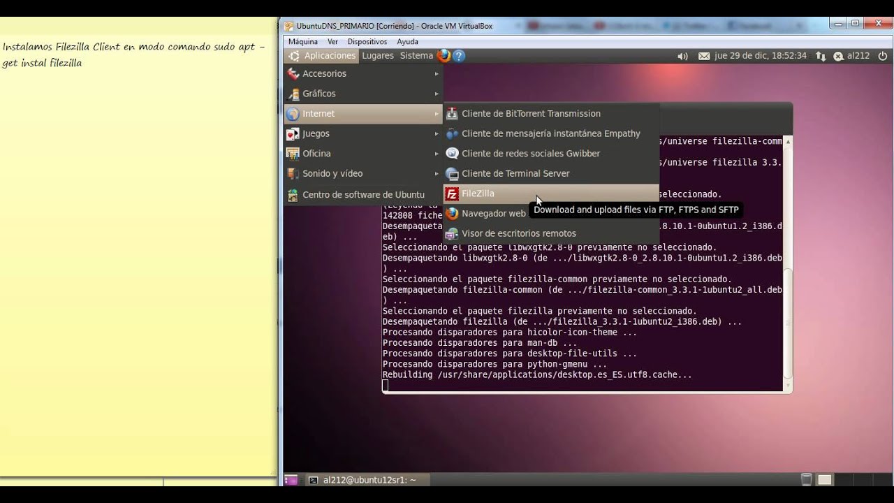Open the mail envelope messaging indicator
894x503 pixels.
704,56
